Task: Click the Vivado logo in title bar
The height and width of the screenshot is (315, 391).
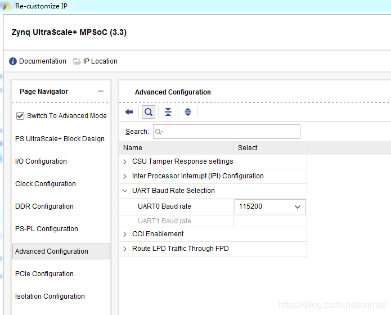Action: point(7,6)
